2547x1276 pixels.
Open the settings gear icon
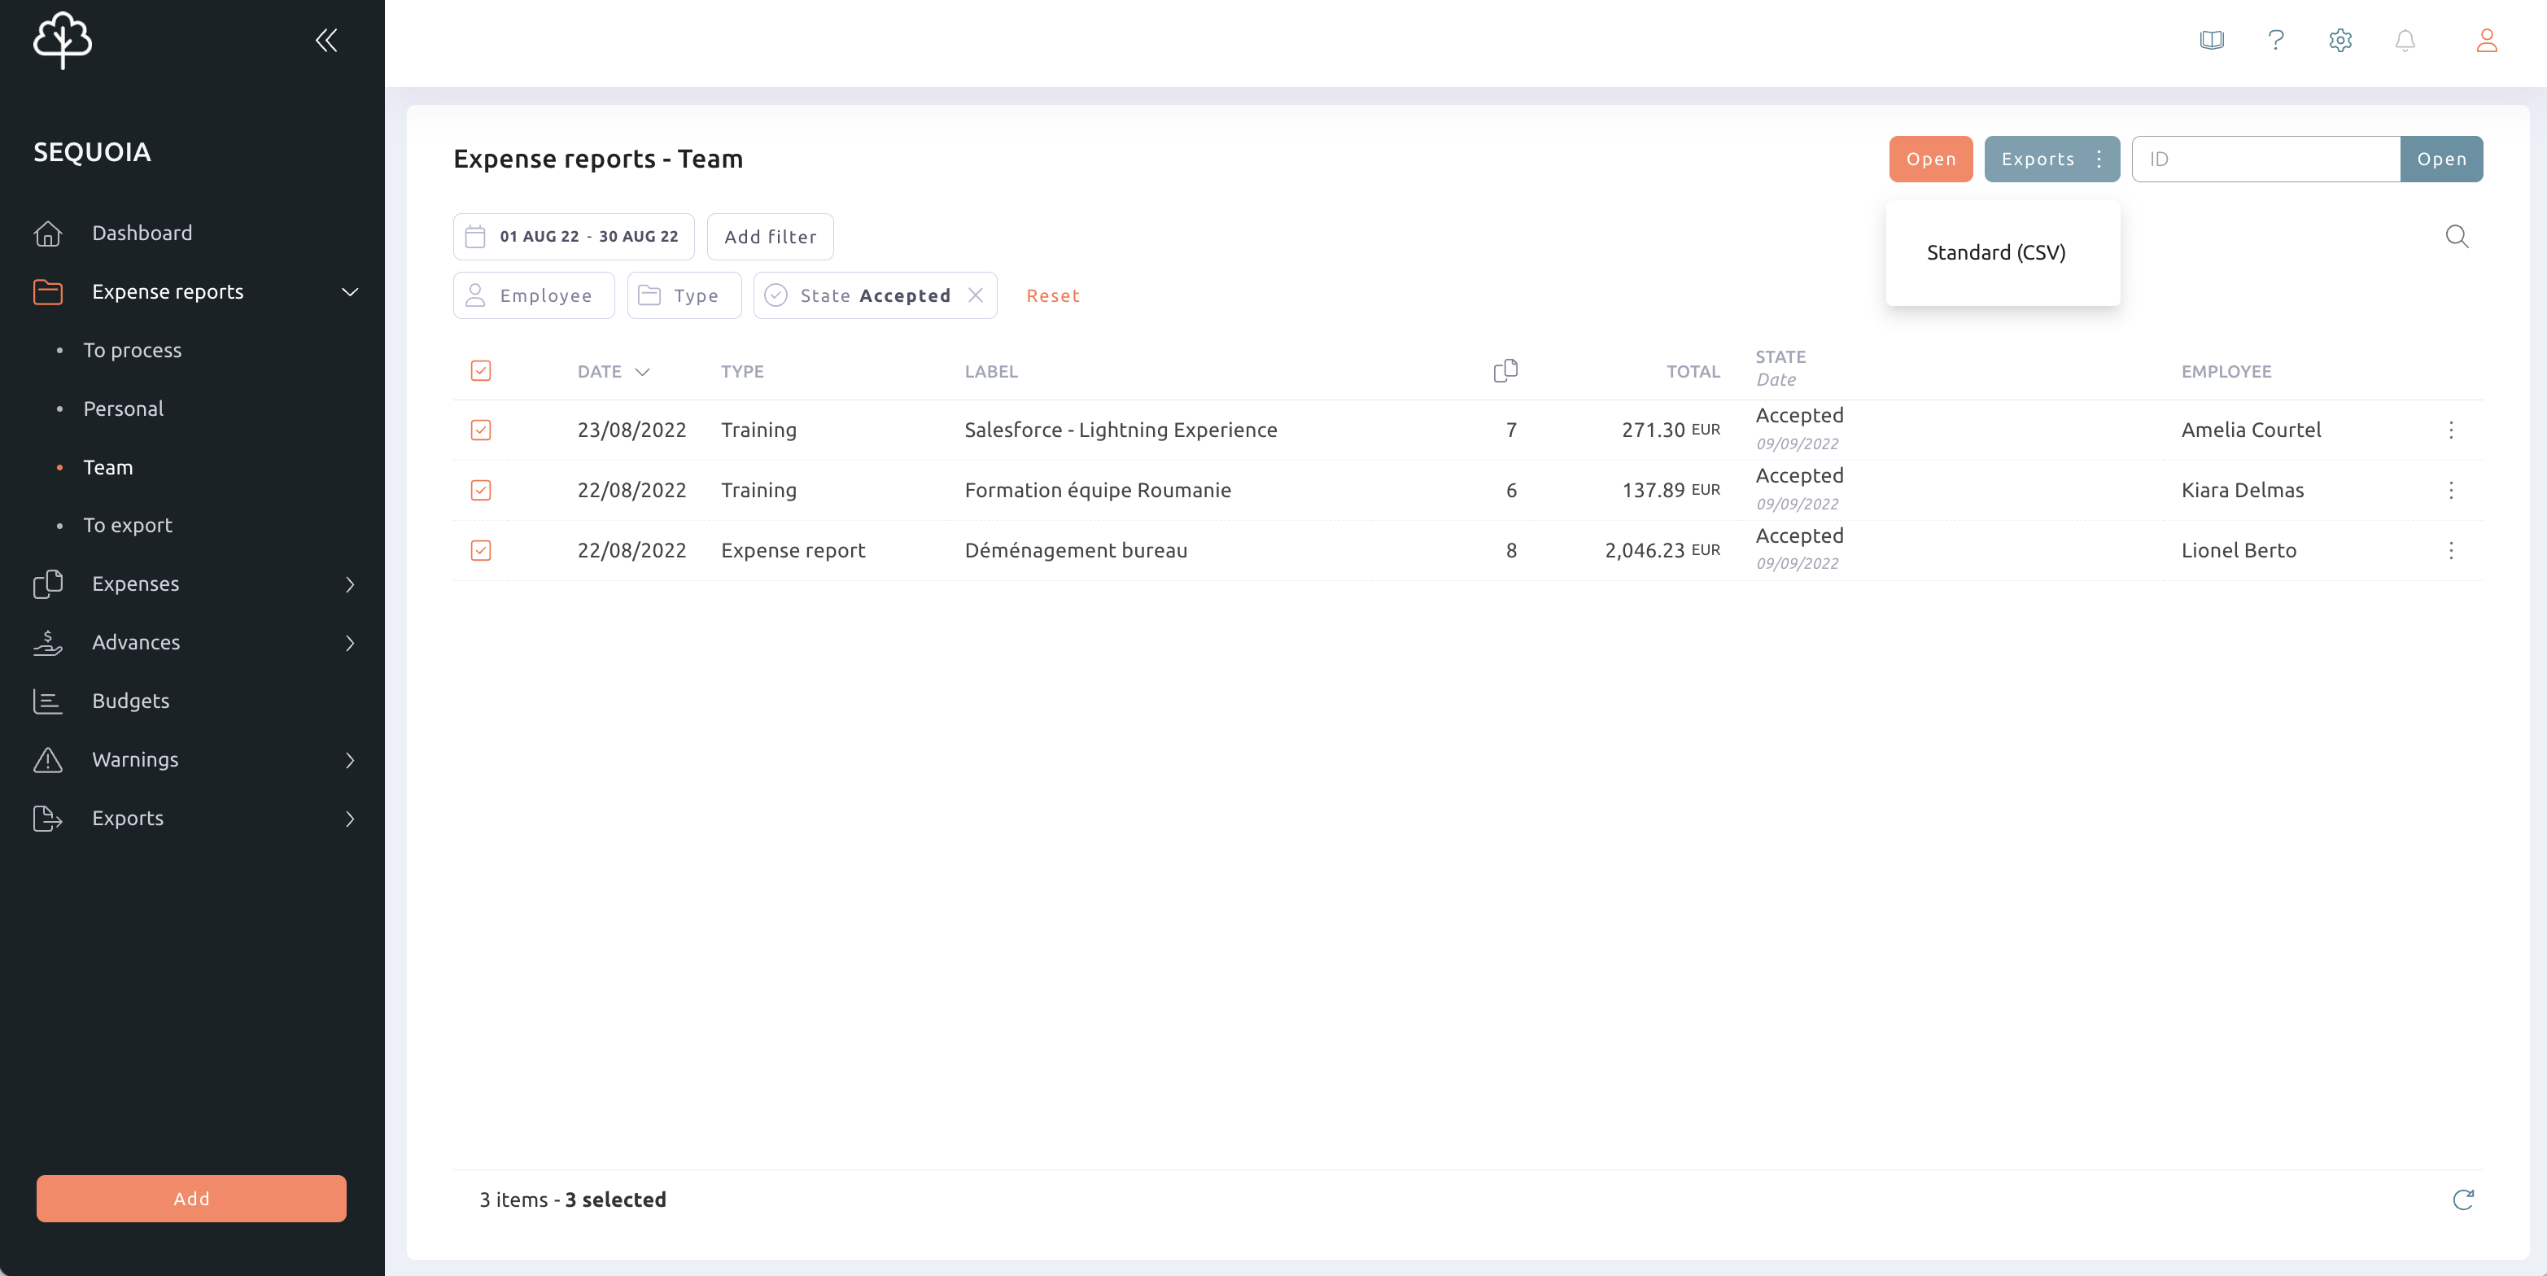tap(2340, 41)
